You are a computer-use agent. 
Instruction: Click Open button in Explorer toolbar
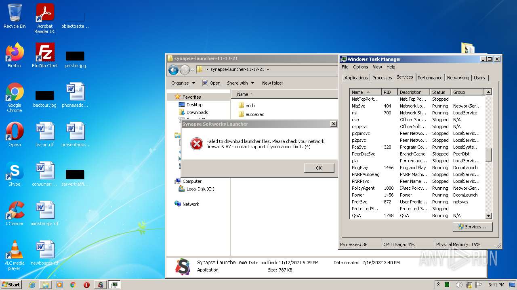211,83
